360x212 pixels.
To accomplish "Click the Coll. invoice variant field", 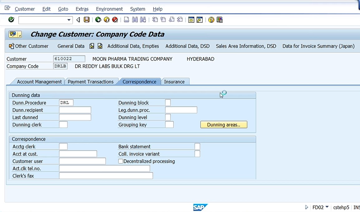I will click(x=197, y=154).
